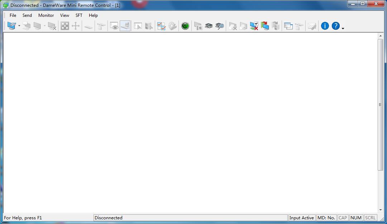The image size is (387, 224).
Task: Click the vertical scrollbar thumb
Action: [x=380, y=104]
